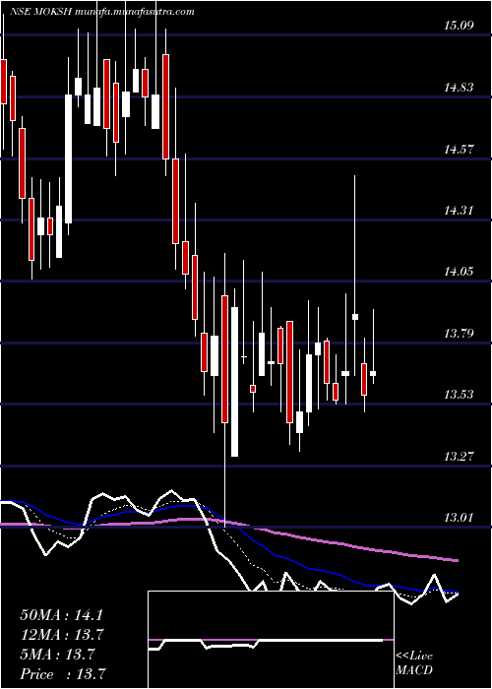
Task: Click the 13.01 price axis label
Action: coord(459,517)
